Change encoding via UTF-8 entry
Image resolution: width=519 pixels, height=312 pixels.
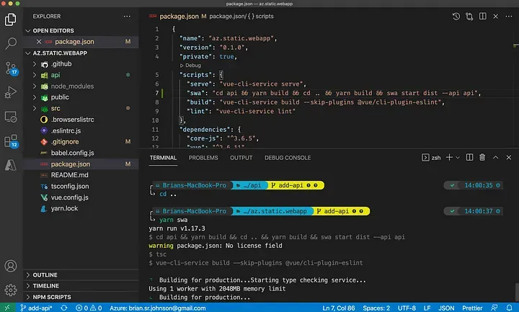click(x=407, y=308)
